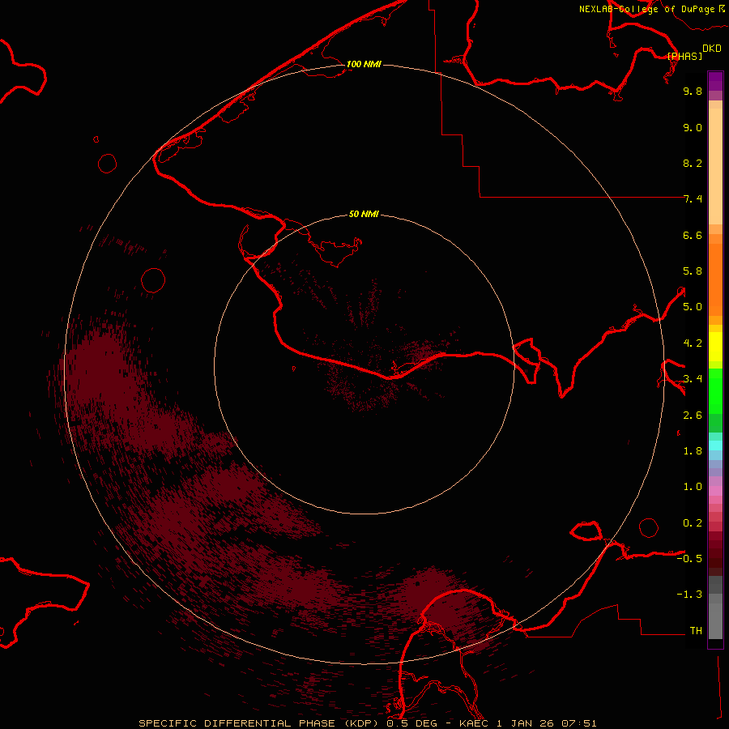
Task: Click the 9.0 value on the color scale
Action: 693,127
